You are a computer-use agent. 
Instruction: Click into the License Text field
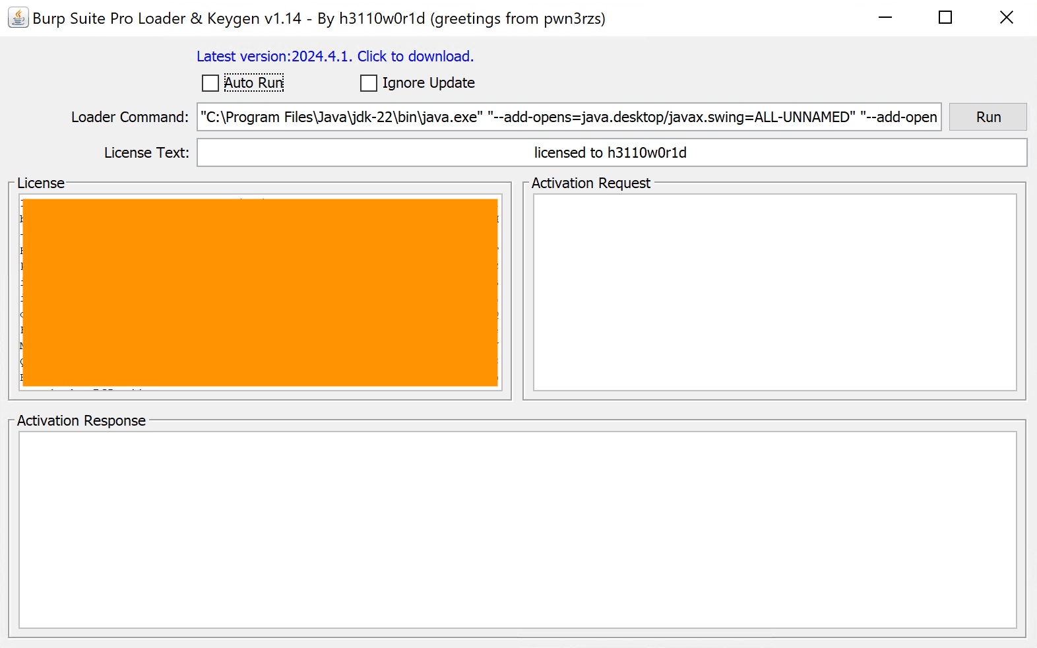click(x=612, y=152)
